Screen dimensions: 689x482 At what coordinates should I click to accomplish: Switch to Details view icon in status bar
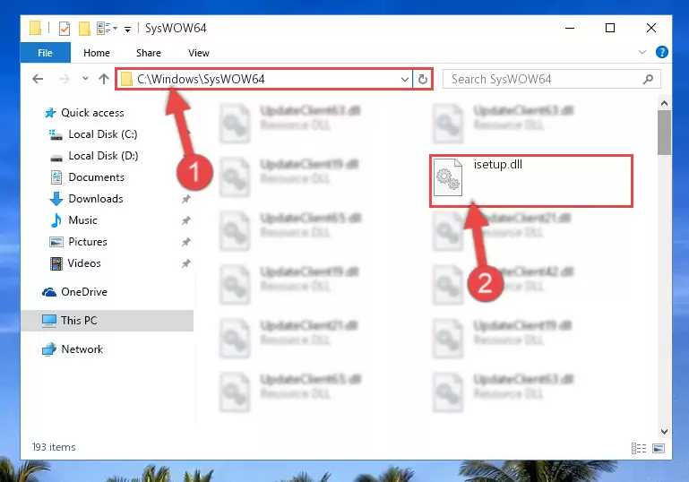point(639,448)
